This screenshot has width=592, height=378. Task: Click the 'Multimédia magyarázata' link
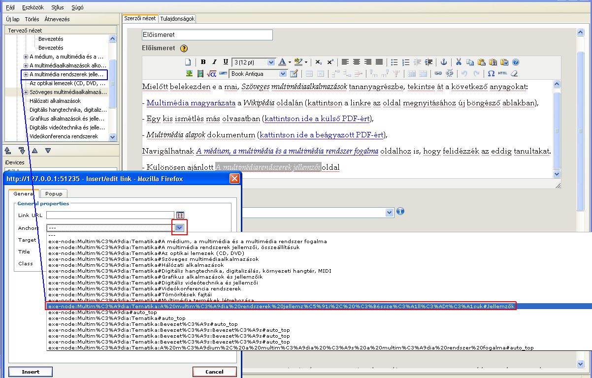(x=191, y=103)
